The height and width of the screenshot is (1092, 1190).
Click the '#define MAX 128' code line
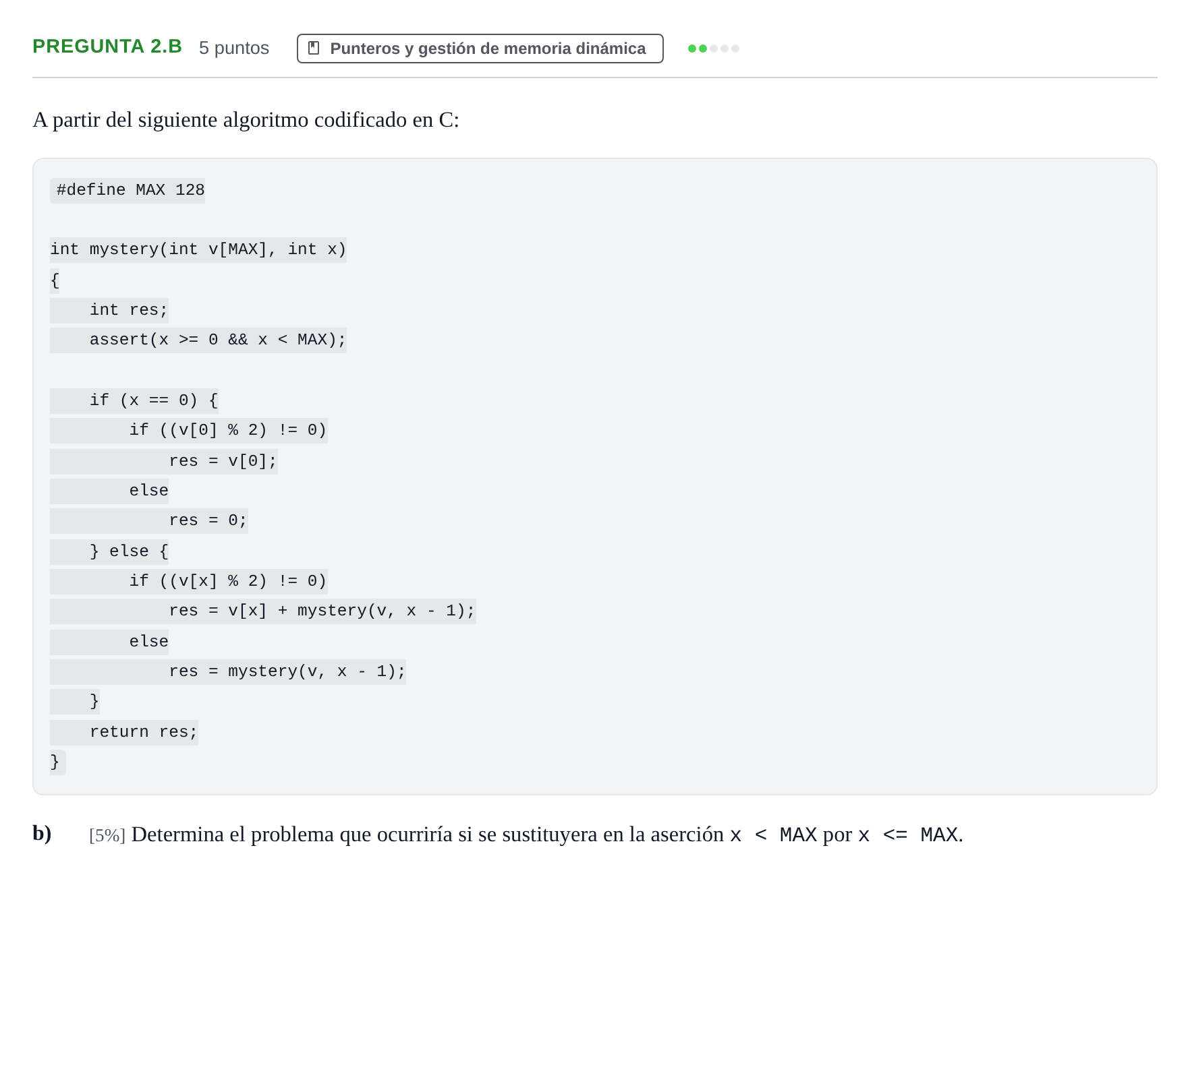[x=128, y=190]
